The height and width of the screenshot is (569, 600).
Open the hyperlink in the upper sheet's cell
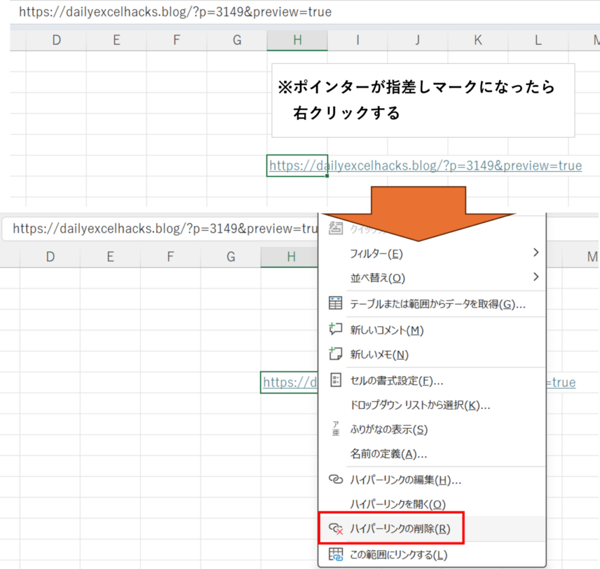(425, 166)
